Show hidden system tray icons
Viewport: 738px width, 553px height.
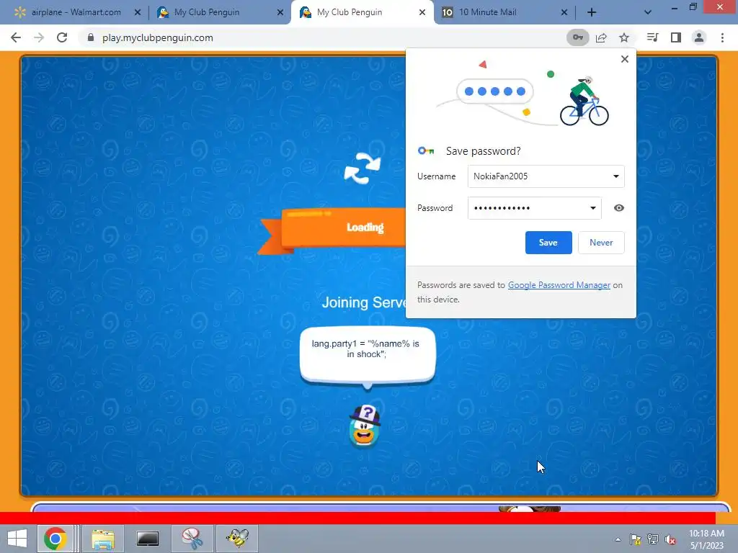tap(618, 539)
